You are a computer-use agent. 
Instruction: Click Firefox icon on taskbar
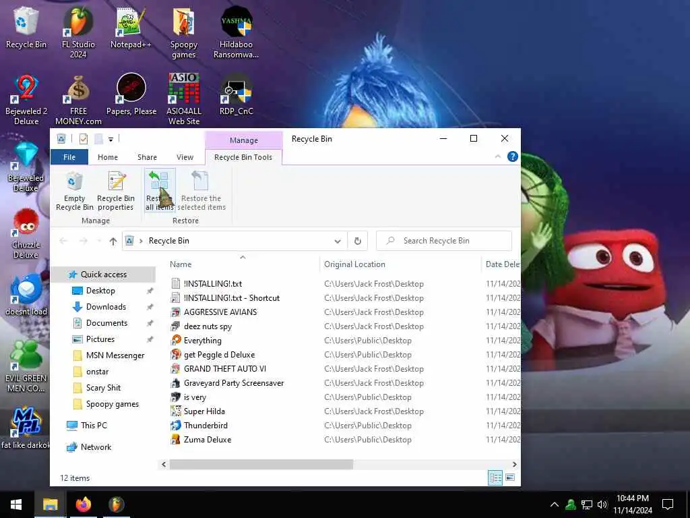(83, 505)
